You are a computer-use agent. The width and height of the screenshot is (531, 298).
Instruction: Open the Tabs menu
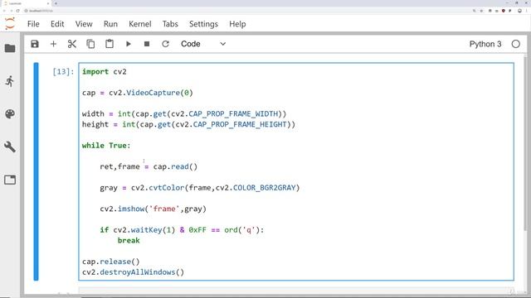pyautogui.click(x=170, y=24)
